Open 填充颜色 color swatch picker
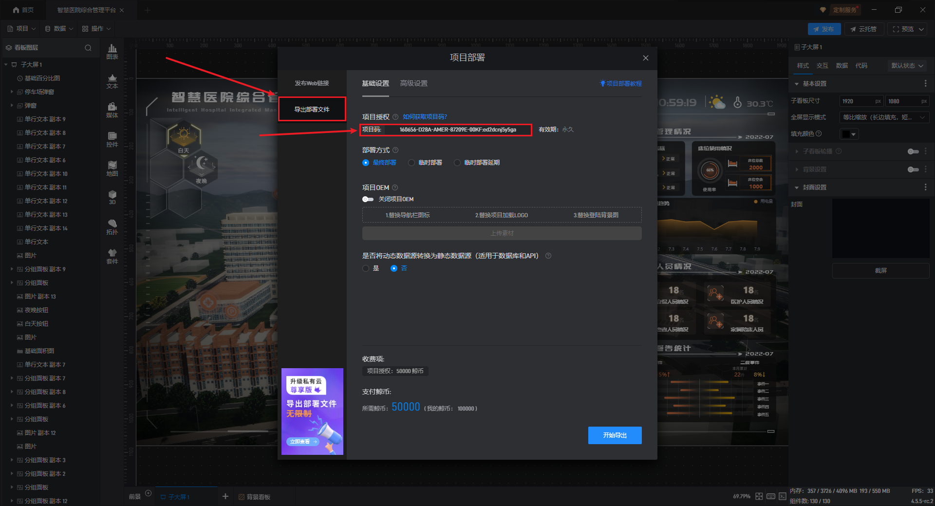The height and width of the screenshot is (506, 935). point(849,134)
